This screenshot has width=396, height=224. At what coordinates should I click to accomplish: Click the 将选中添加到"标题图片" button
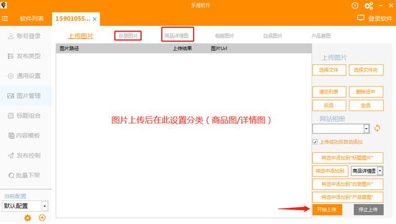coord(348,158)
